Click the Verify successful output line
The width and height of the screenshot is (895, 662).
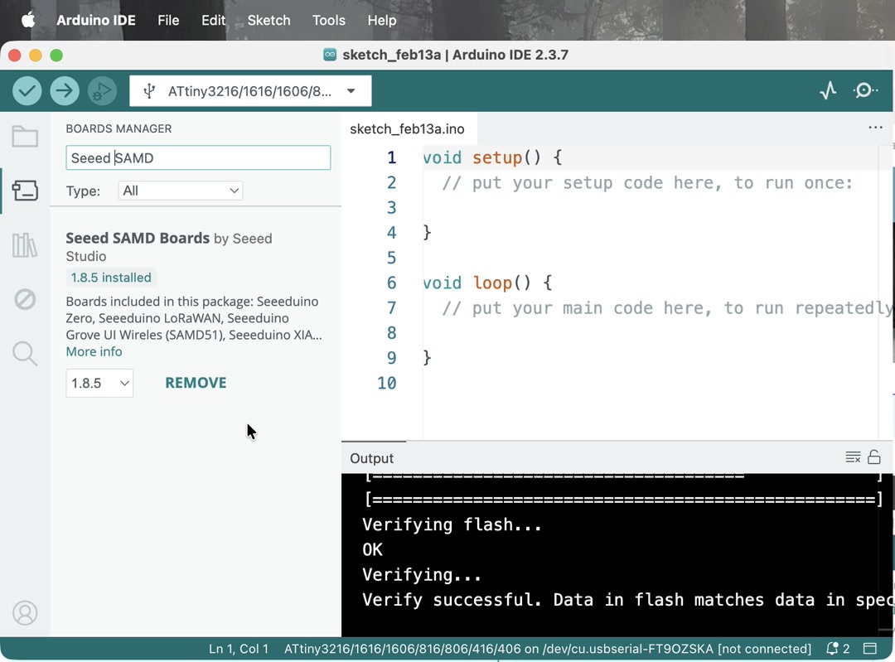tap(626, 600)
